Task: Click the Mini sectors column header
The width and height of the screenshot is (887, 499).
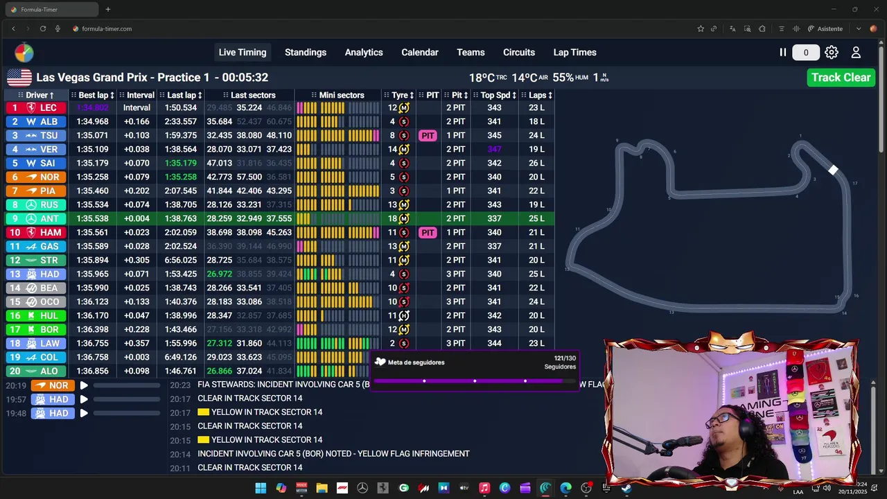Action: [x=338, y=95]
